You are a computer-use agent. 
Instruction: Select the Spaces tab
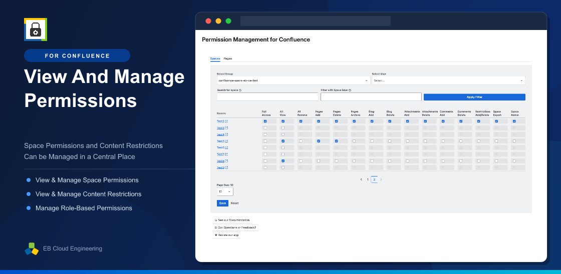(x=215, y=58)
